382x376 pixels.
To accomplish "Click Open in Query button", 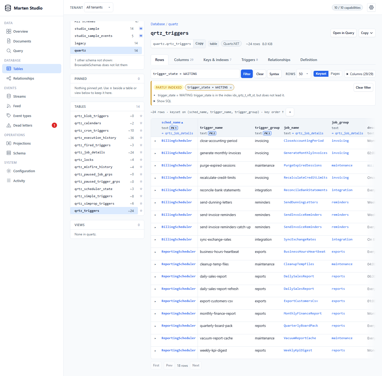I will point(344,33).
